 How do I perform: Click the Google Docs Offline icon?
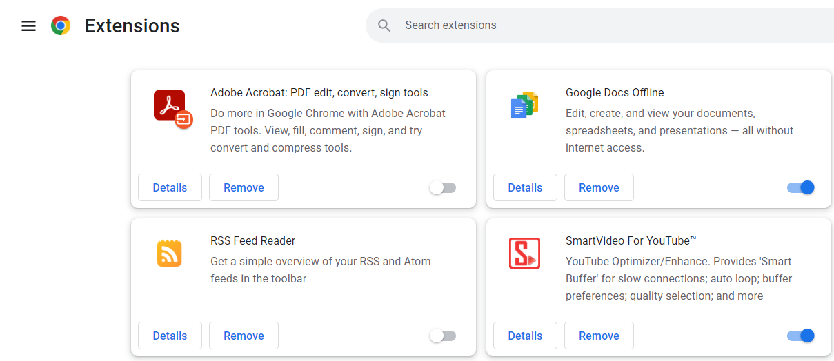point(524,105)
